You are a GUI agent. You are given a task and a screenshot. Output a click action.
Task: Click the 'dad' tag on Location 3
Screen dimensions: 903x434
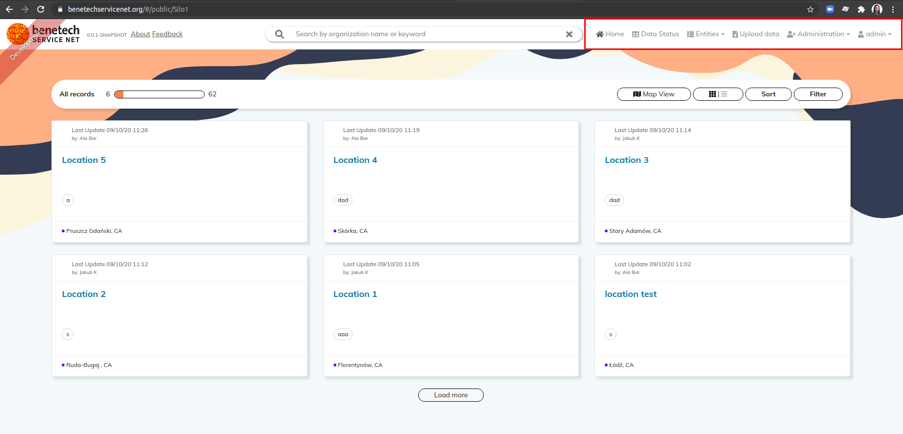[615, 200]
